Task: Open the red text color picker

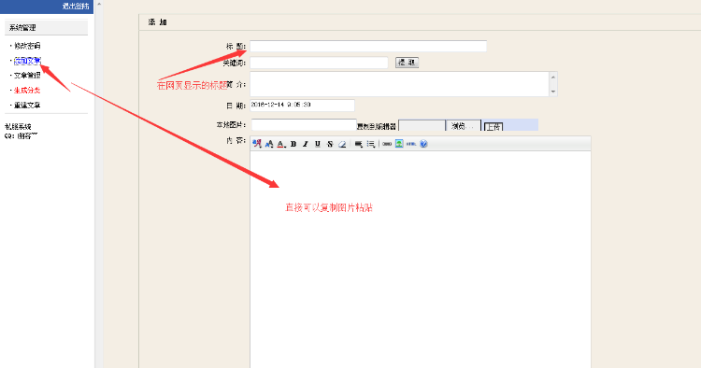Action: (281, 144)
